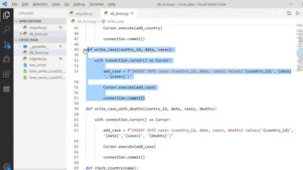Click Cursor.execute(add_country) on line 45
303x170 pixels.
coord(133,28)
